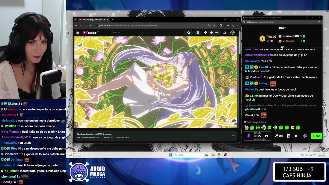
Task: Bookmark this page with the star icon
Action: (214, 25)
